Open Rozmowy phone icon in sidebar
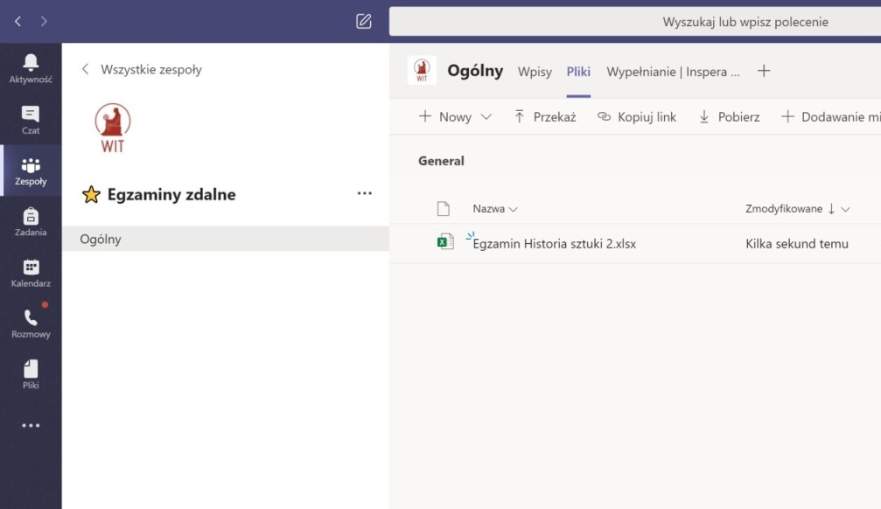The height and width of the screenshot is (509, 881). click(31, 324)
